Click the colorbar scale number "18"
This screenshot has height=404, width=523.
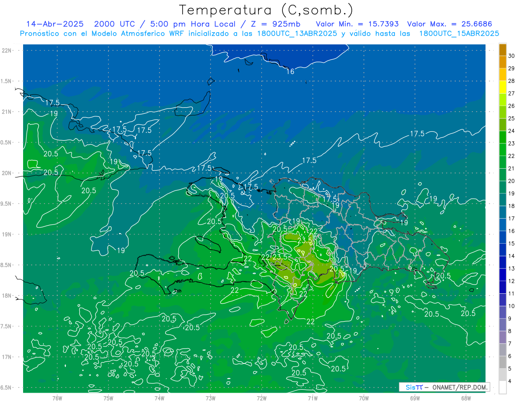(512, 206)
